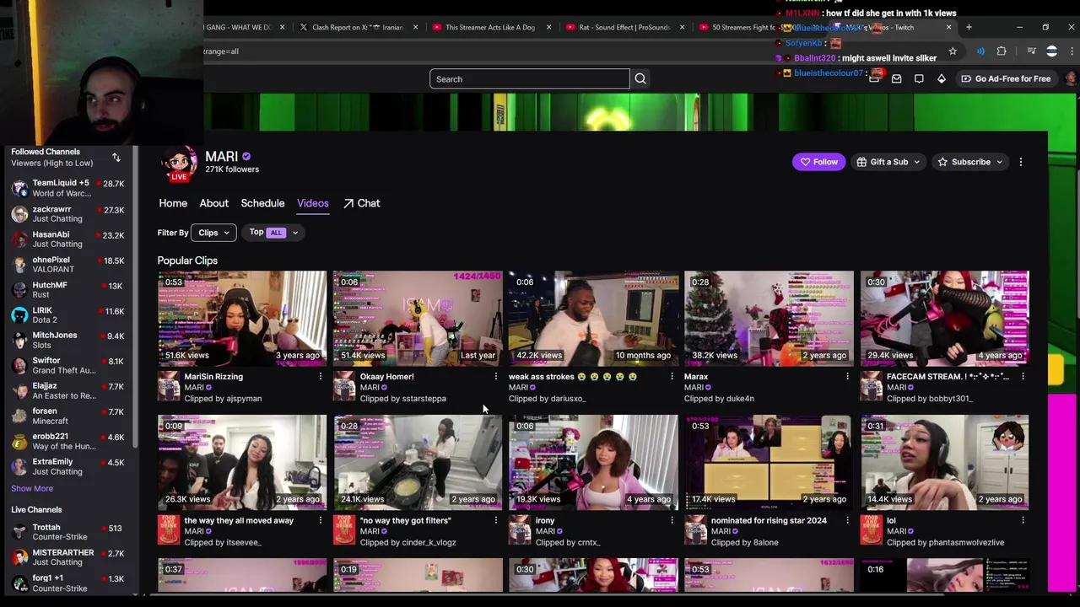Open the irony clip title
The height and width of the screenshot is (607, 1080).
pos(545,521)
